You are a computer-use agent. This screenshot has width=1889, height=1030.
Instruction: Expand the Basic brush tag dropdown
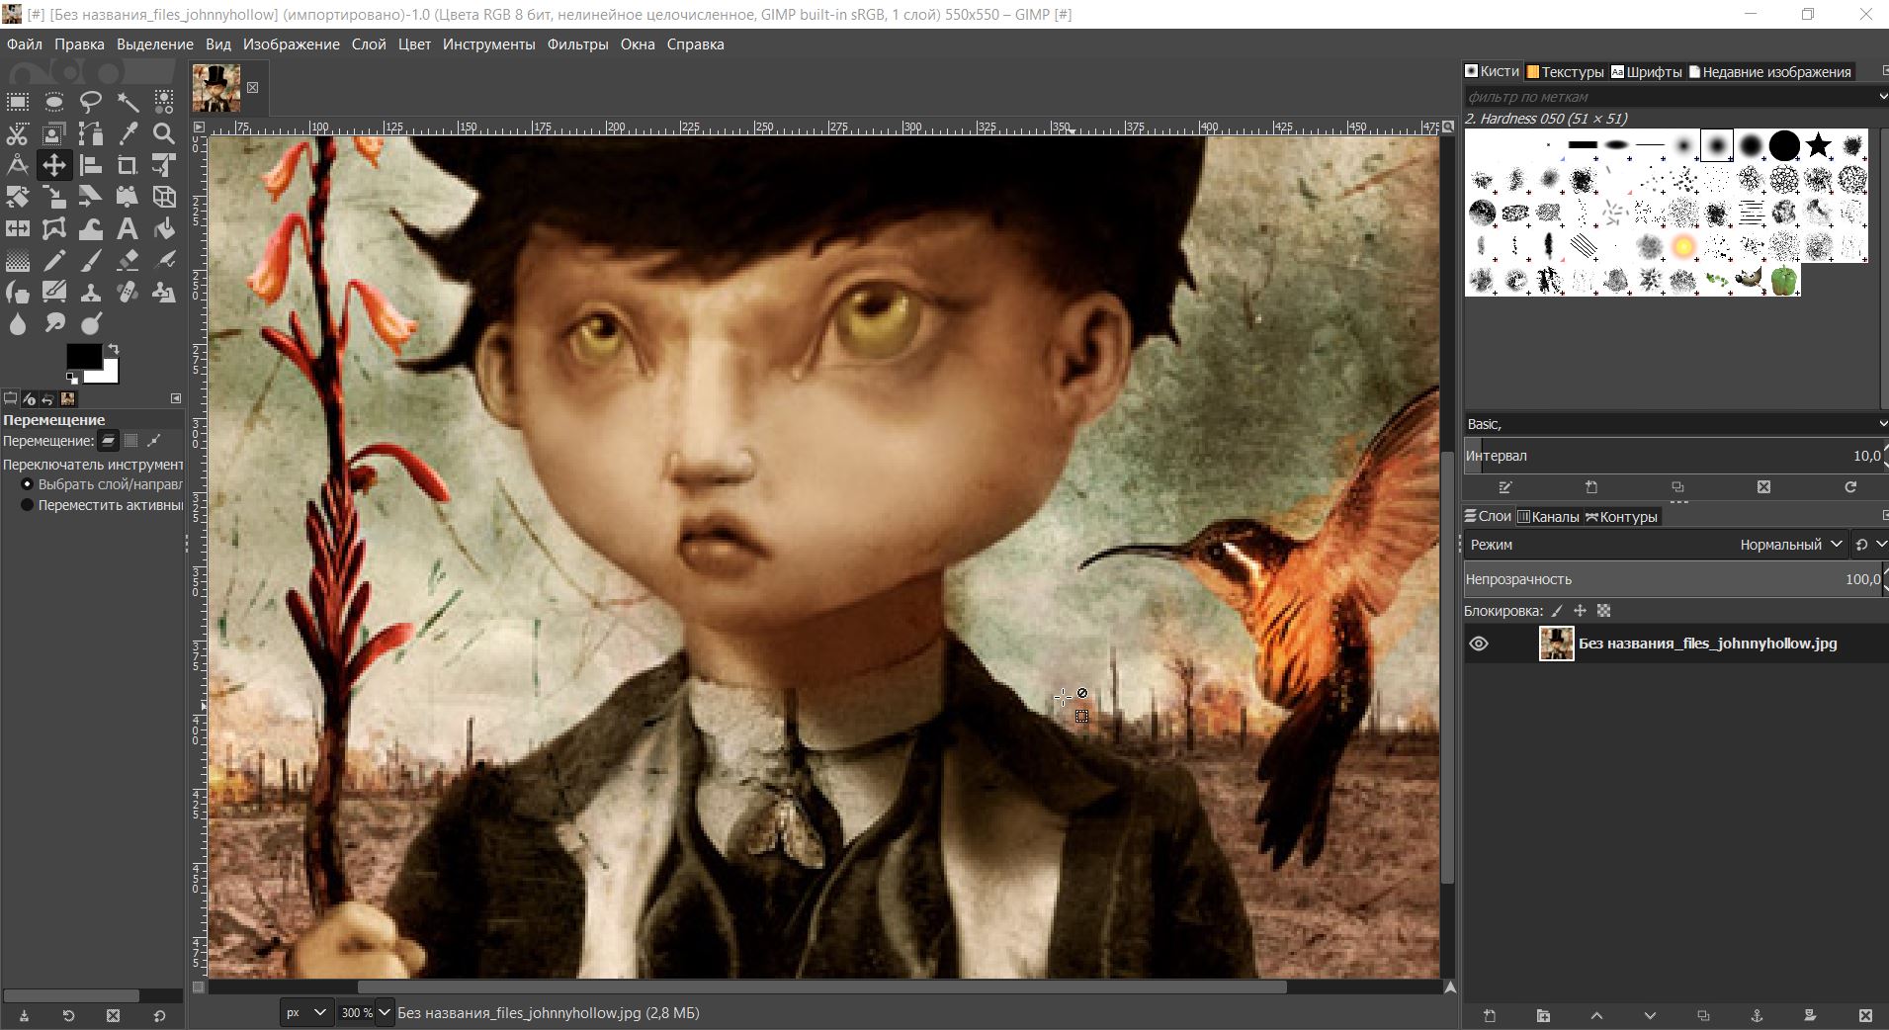point(1881,424)
